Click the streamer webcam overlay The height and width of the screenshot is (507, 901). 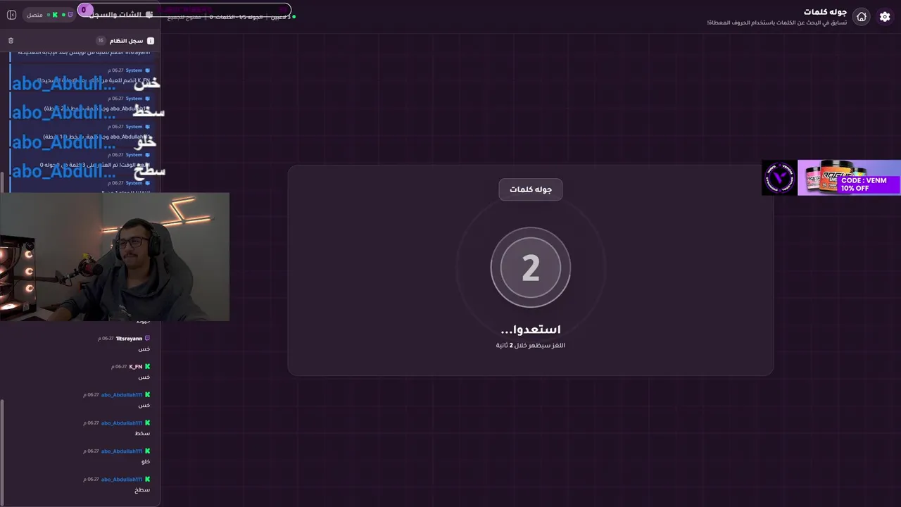point(115,257)
